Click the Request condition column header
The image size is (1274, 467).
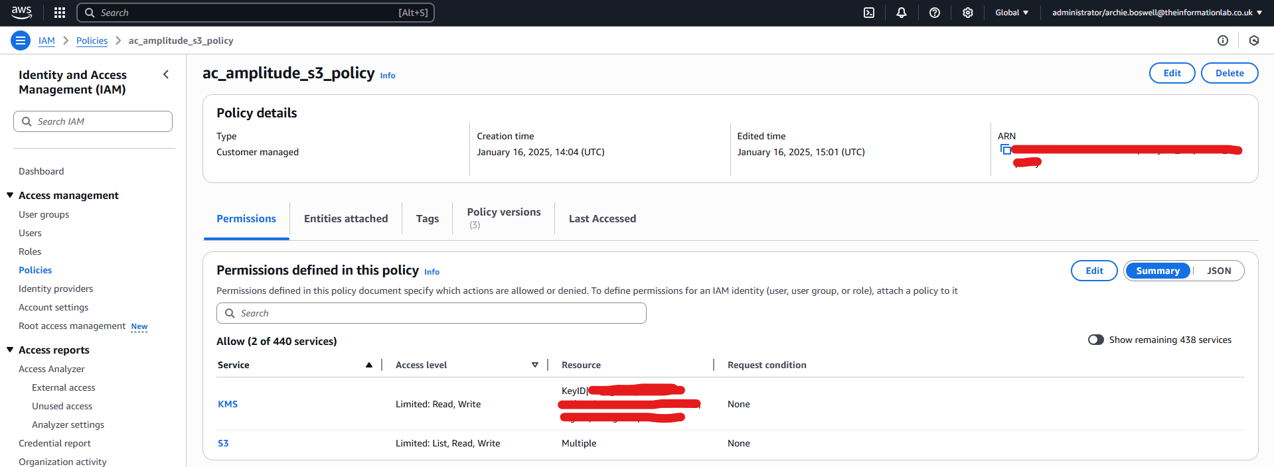767,365
